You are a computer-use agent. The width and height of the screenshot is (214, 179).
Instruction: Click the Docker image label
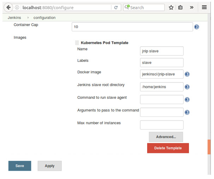[89, 72]
